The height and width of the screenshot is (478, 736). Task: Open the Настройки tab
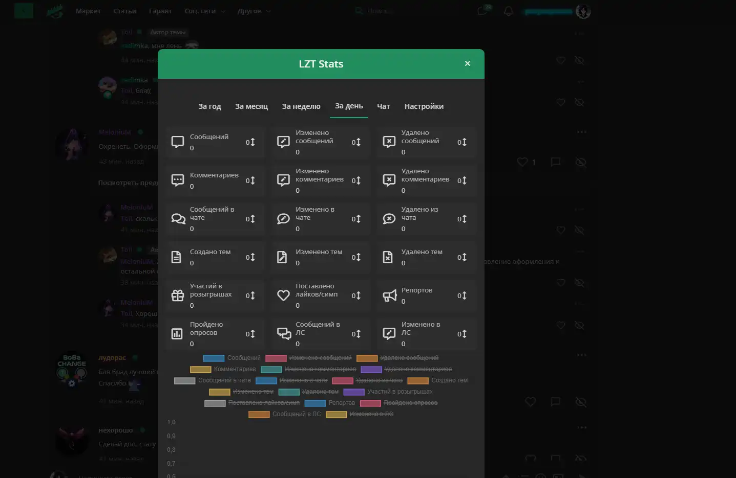coord(424,106)
